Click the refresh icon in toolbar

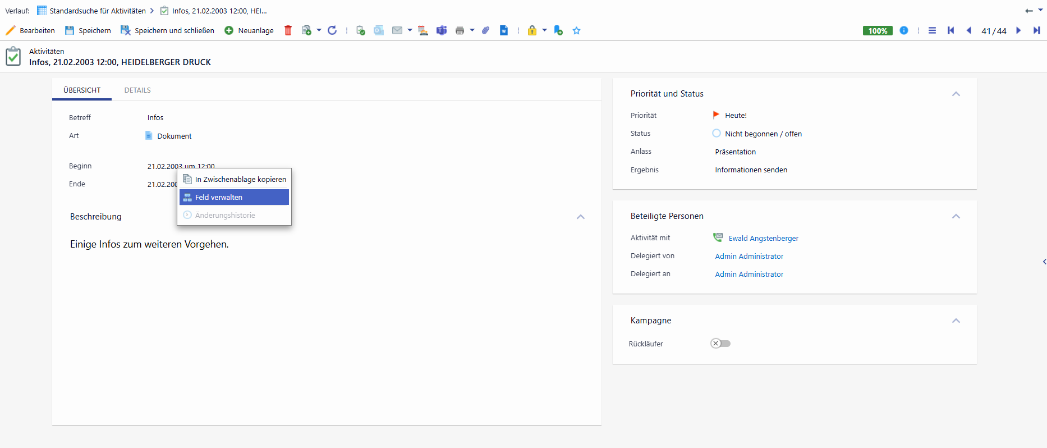(332, 30)
